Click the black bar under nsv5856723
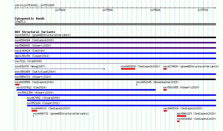 pos(115,79)
